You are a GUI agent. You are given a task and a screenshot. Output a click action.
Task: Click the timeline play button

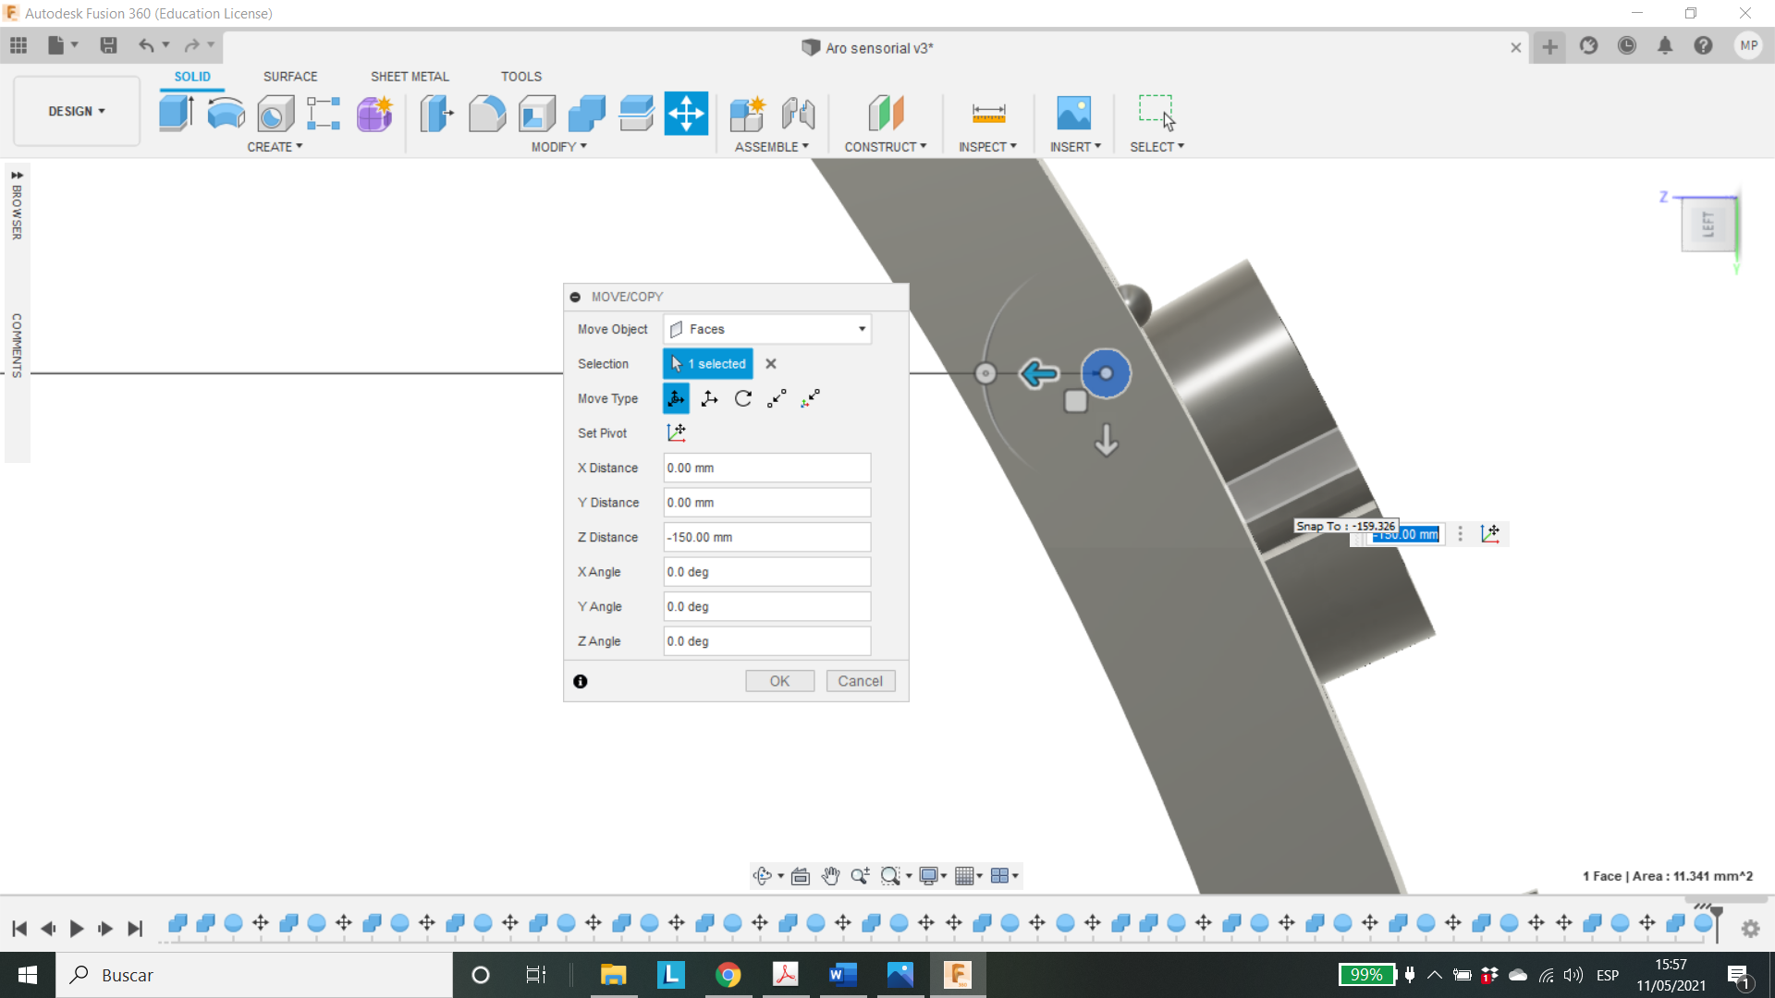coord(77,929)
